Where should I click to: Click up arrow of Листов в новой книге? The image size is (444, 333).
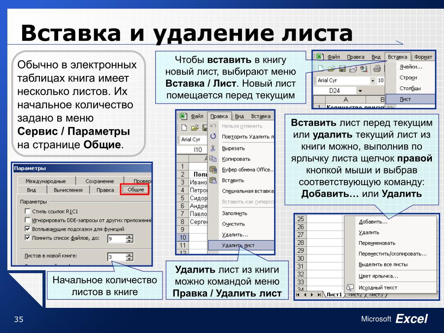[129, 255]
